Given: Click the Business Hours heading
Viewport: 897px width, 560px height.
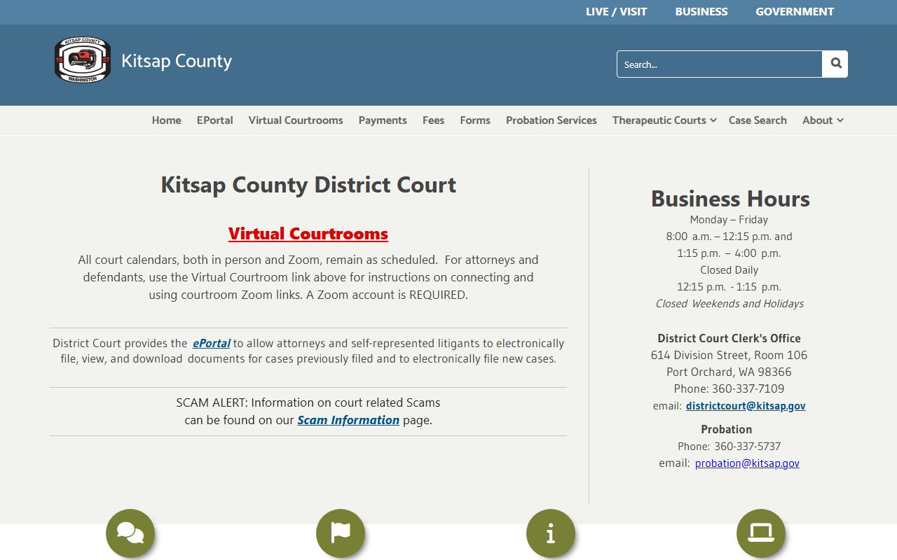Looking at the screenshot, I should (730, 199).
